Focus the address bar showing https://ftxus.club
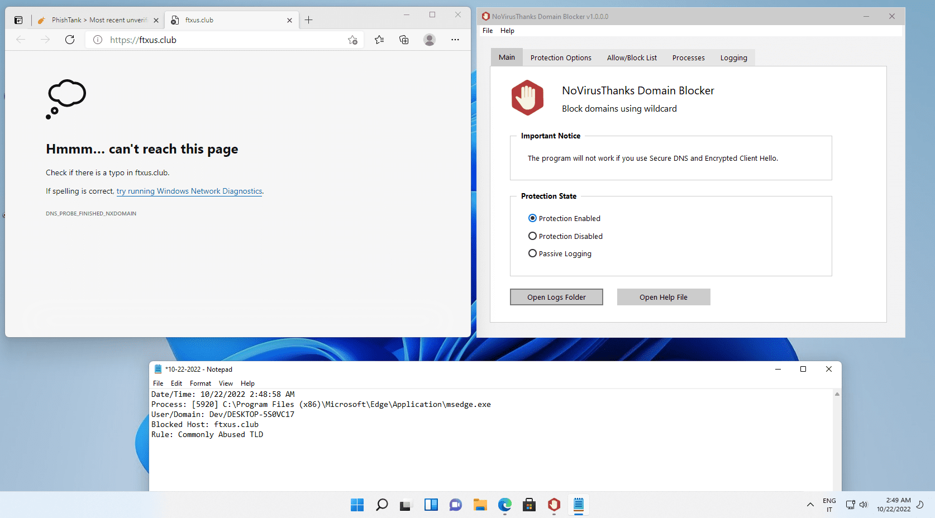Viewport: 935px width, 518px height. tap(223, 40)
